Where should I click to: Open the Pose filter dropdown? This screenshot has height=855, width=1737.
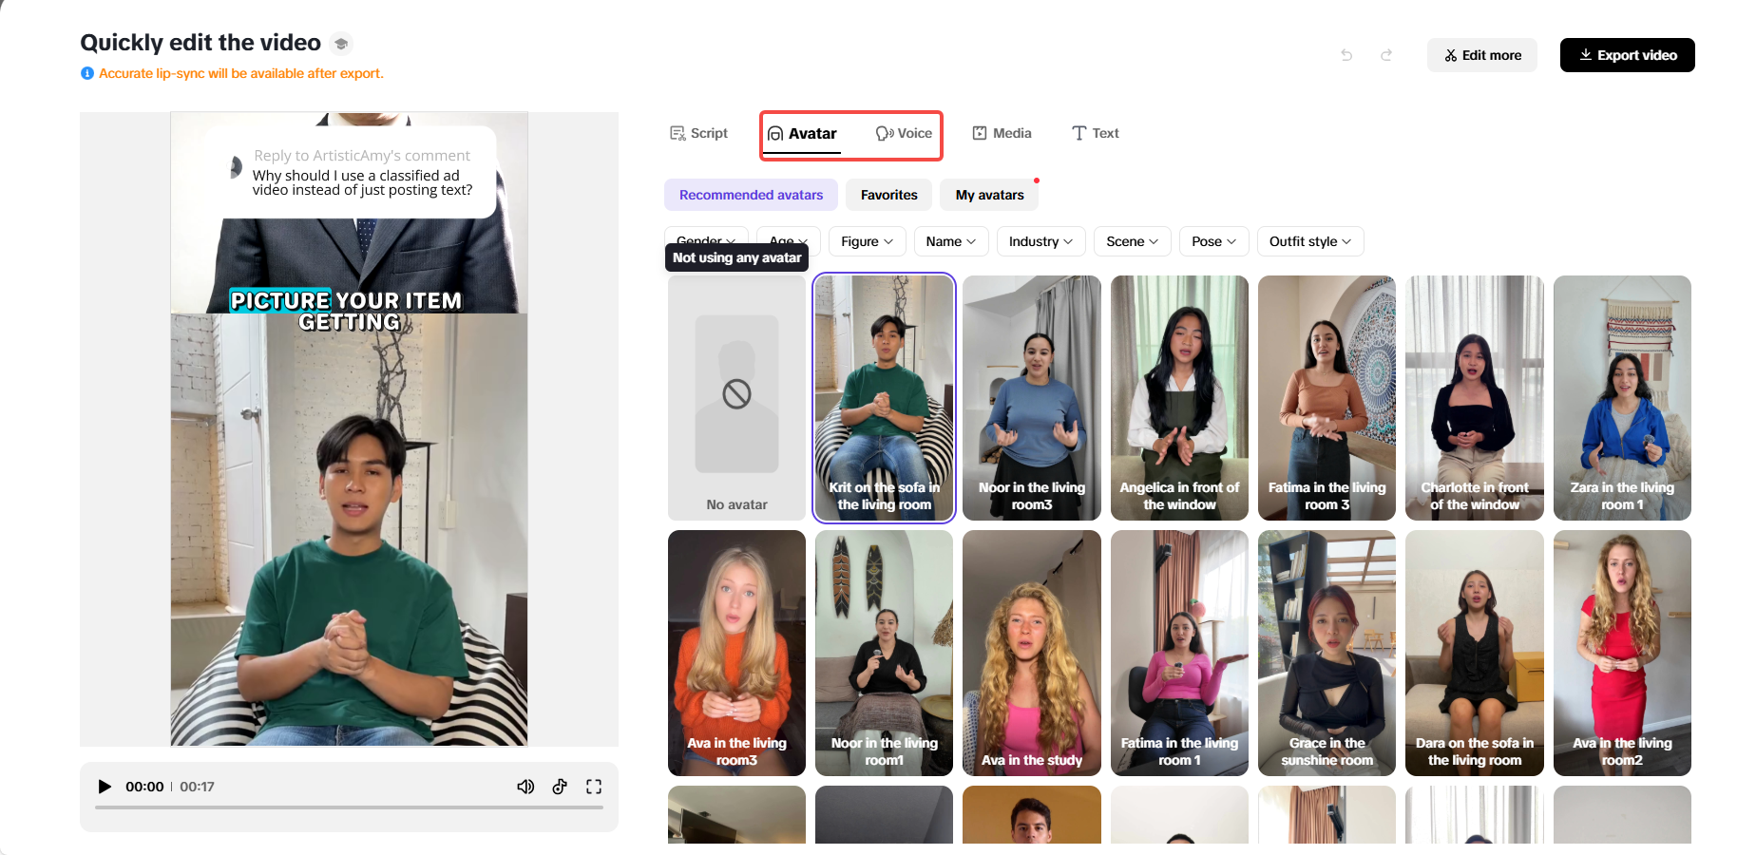1214,241
